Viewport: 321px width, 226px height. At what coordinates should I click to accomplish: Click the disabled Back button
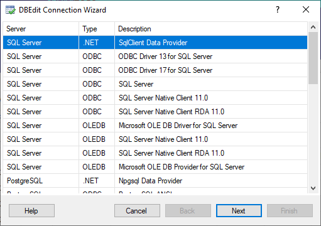point(188,211)
